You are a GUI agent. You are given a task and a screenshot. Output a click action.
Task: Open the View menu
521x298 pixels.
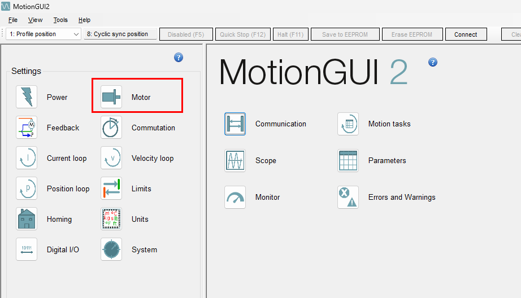(35, 20)
